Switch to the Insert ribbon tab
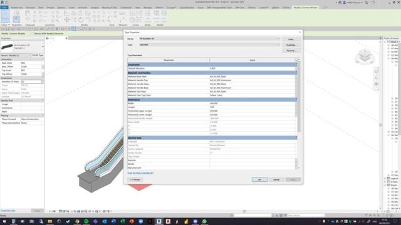Screen dimensions: 401x225 71,7
